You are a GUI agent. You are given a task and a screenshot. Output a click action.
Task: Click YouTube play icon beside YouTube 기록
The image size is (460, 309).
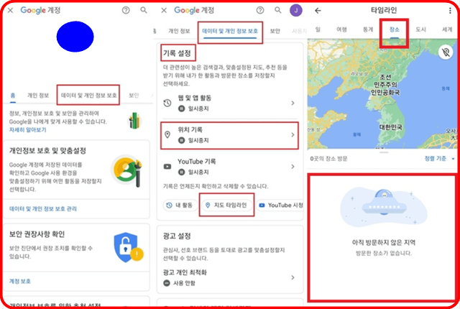point(167,167)
